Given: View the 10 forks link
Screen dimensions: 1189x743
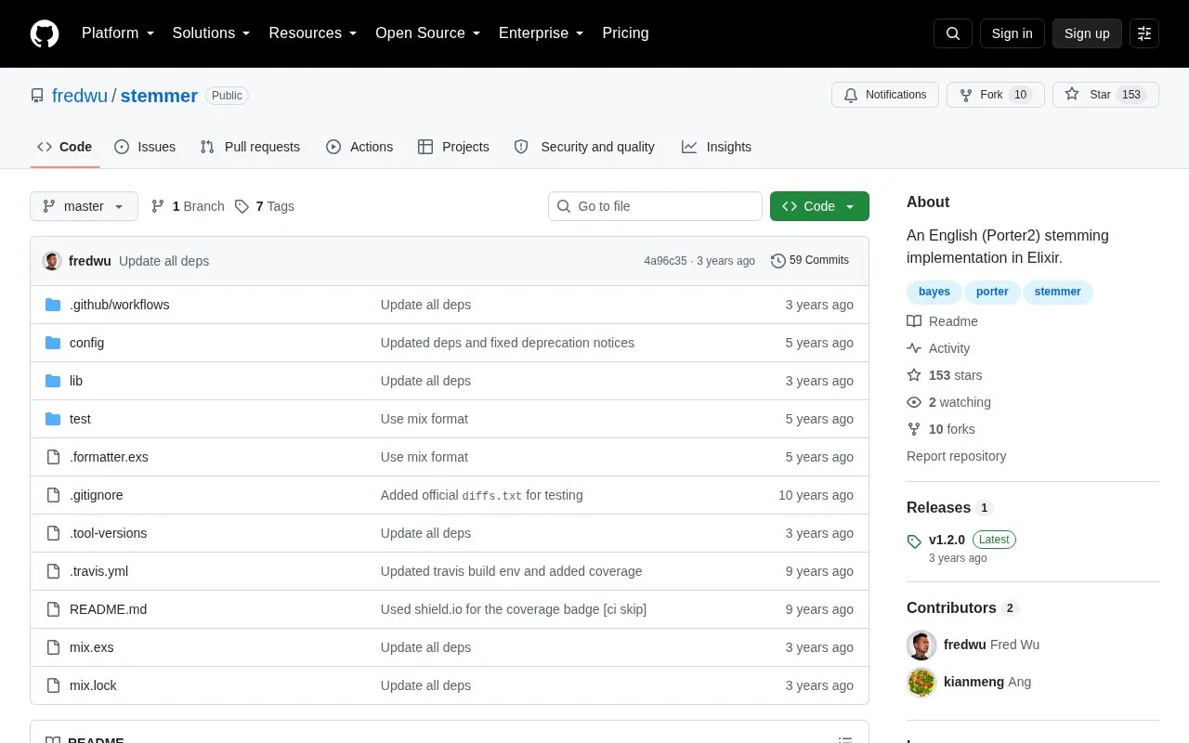Looking at the screenshot, I should click(x=941, y=429).
